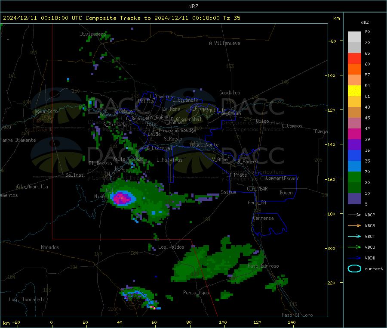Click the 'Paso_El_Loro' map label
Screen dimensions: 387x328
click(297, 315)
